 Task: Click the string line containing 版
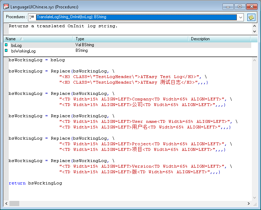click(x=140, y=172)
